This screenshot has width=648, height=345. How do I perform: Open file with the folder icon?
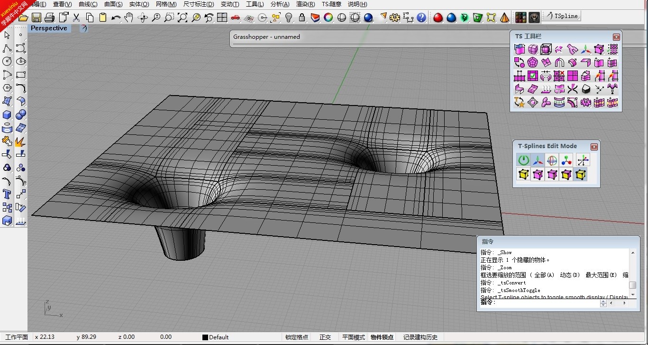[23, 18]
